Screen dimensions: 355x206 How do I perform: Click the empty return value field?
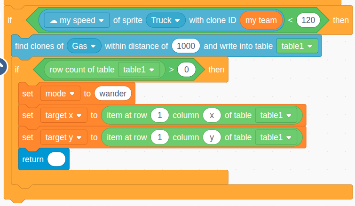pos(56,159)
